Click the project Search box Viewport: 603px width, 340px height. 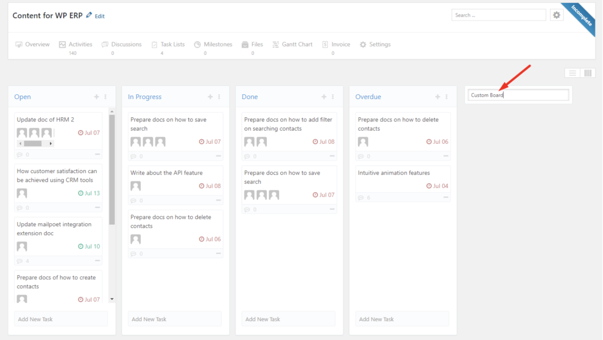[x=498, y=15]
